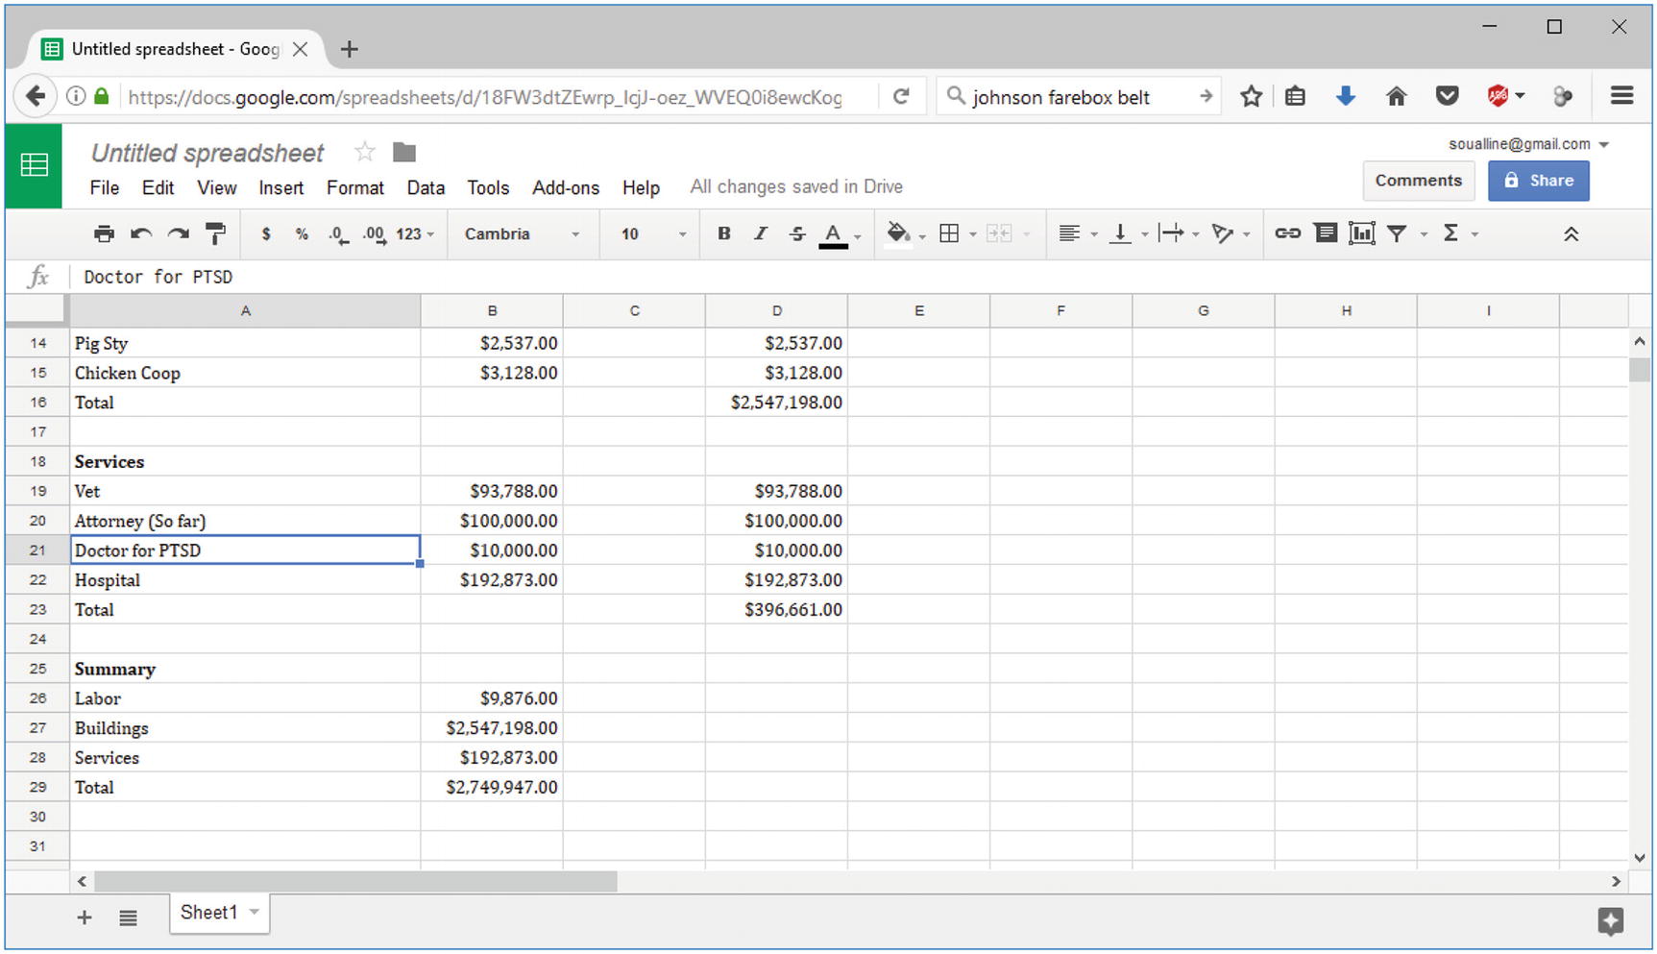Insert a comment
Image resolution: width=1657 pixels, height=954 pixels.
1326,233
